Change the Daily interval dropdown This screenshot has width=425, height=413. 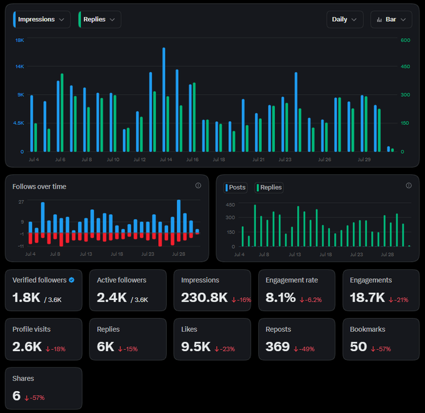(345, 19)
